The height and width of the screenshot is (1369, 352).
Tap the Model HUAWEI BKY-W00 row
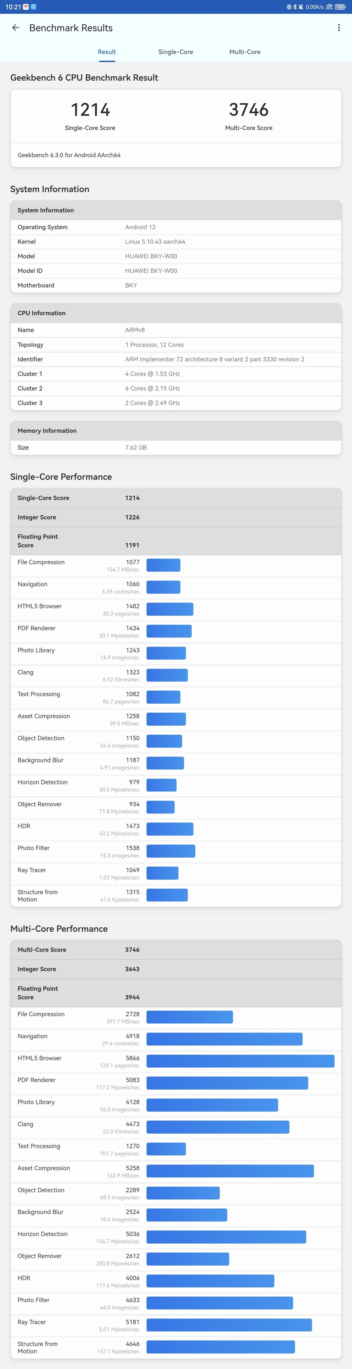click(176, 256)
